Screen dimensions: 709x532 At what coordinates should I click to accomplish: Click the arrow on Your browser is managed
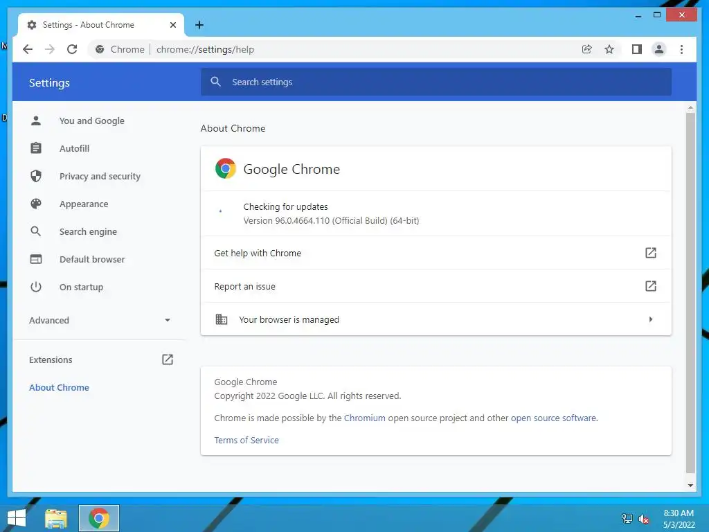coord(651,319)
